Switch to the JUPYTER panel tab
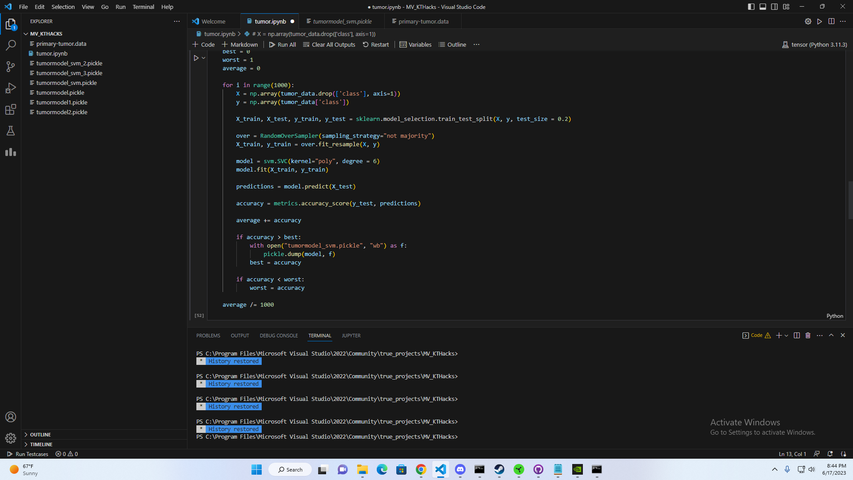Viewport: 853px width, 480px height. point(351,336)
